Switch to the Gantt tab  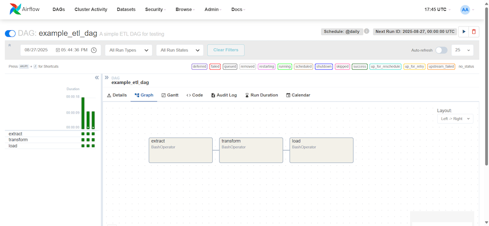click(170, 95)
